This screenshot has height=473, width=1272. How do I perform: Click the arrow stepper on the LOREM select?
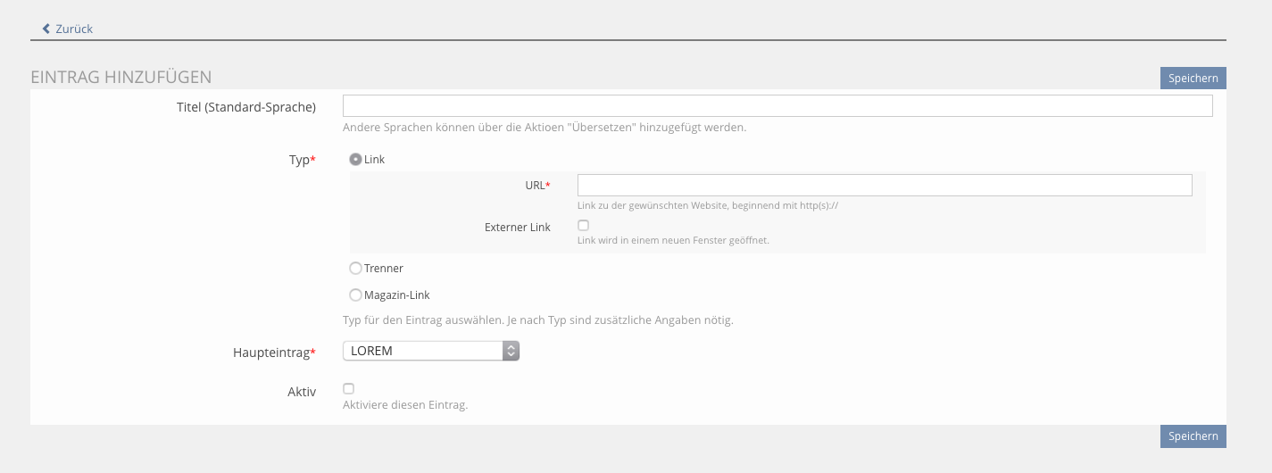(511, 351)
